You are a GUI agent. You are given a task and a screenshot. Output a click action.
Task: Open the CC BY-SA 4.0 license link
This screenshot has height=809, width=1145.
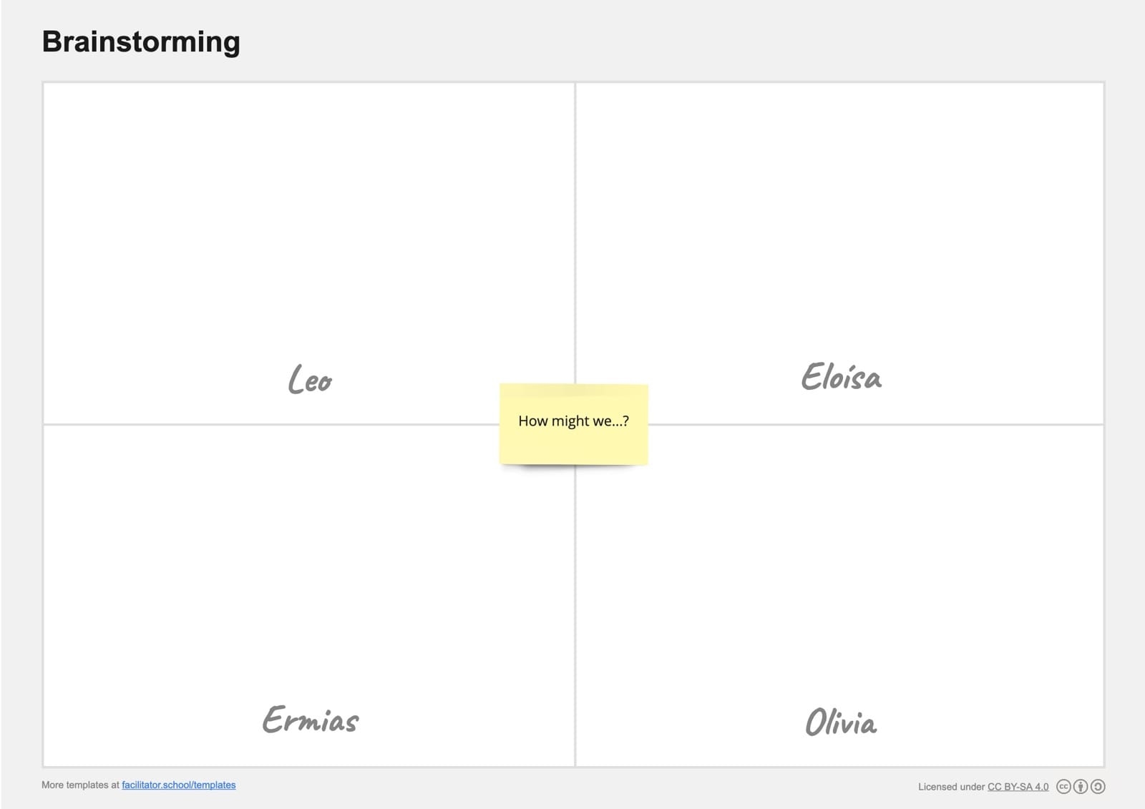click(x=1018, y=786)
